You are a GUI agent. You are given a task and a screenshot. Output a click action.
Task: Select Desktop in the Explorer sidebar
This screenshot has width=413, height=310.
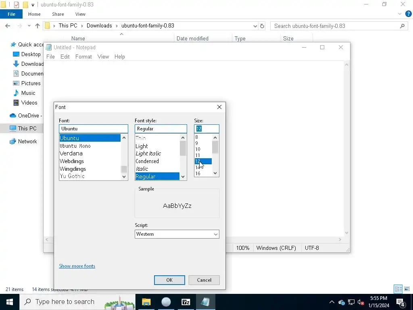(x=27, y=54)
